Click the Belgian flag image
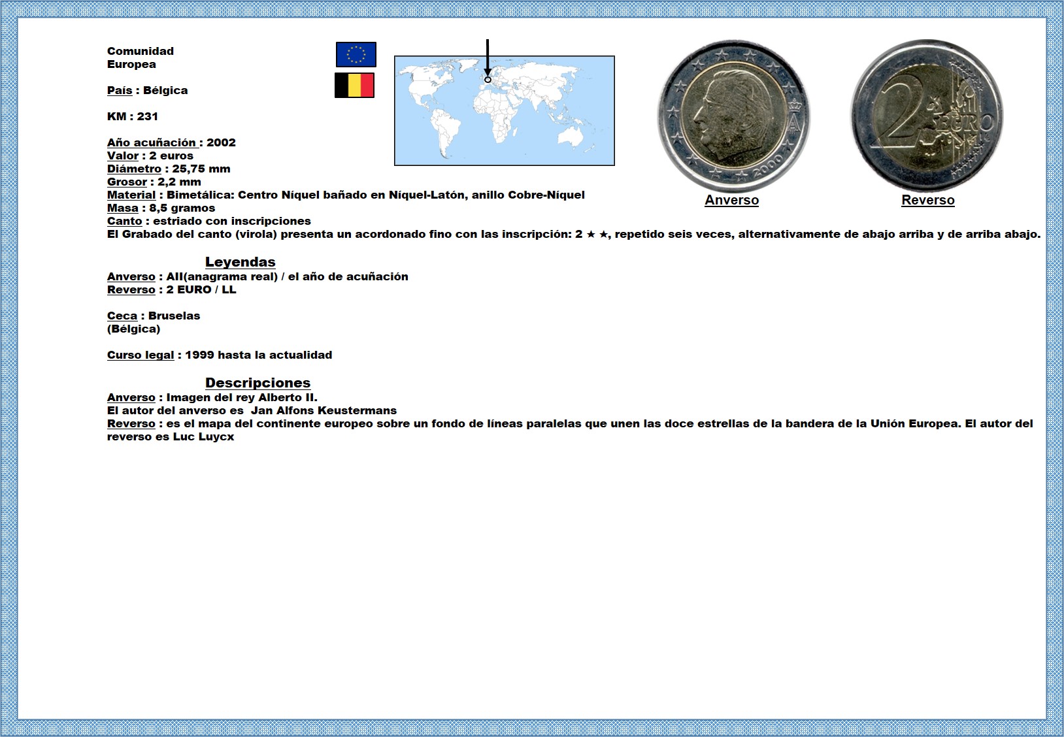1064x737 pixels. tap(354, 85)
